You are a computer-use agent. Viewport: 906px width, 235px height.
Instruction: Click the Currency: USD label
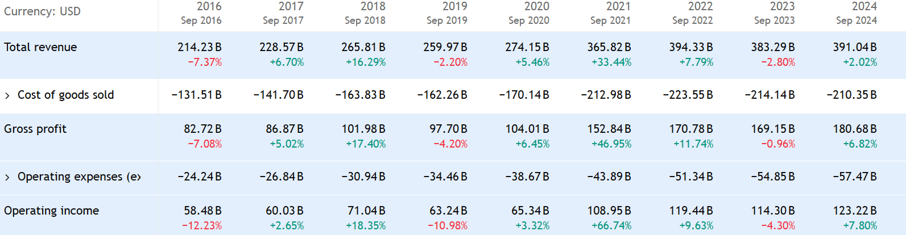point(42,11)
